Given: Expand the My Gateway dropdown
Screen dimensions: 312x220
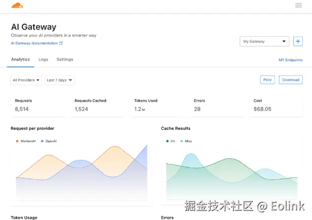Looking at the screenshot, I should click(x=265, y=41).
